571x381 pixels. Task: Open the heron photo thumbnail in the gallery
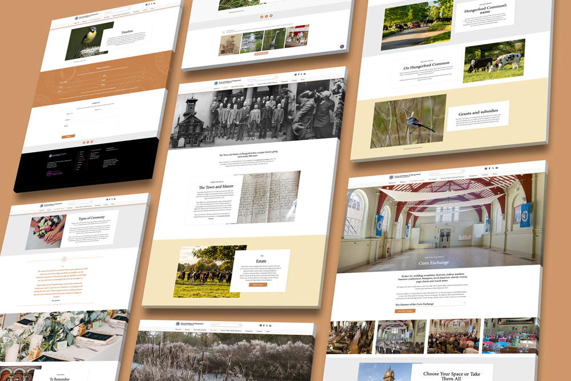click(x=275, y=39)
